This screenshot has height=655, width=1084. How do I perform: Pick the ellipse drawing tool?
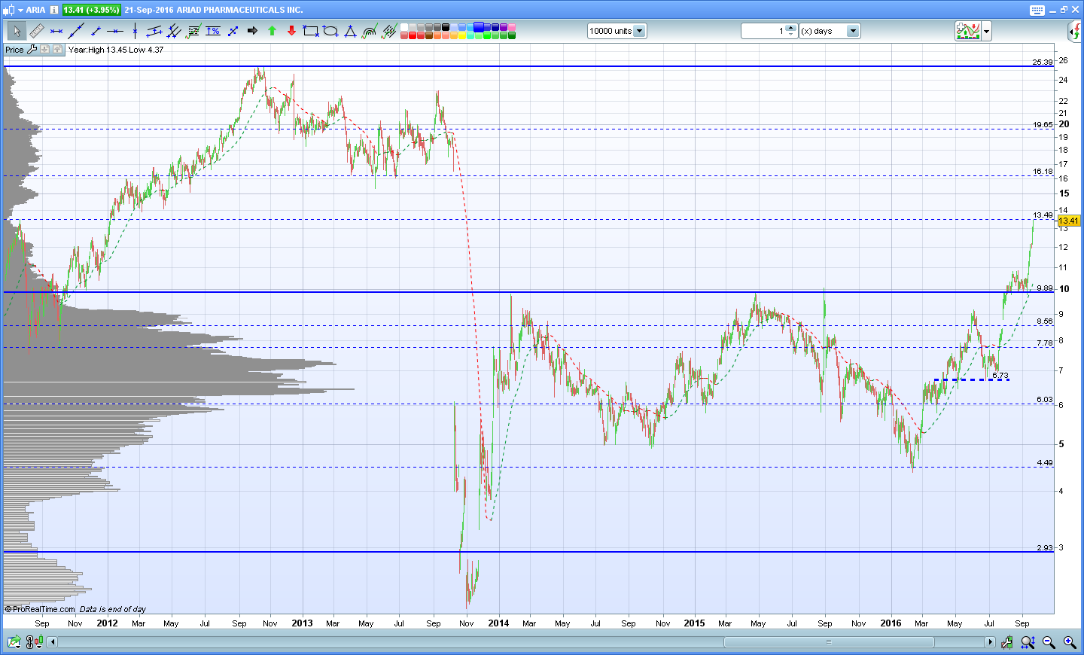click(330, 31)
